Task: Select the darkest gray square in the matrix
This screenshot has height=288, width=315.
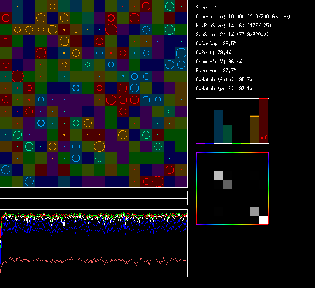Action: (228, 184)
